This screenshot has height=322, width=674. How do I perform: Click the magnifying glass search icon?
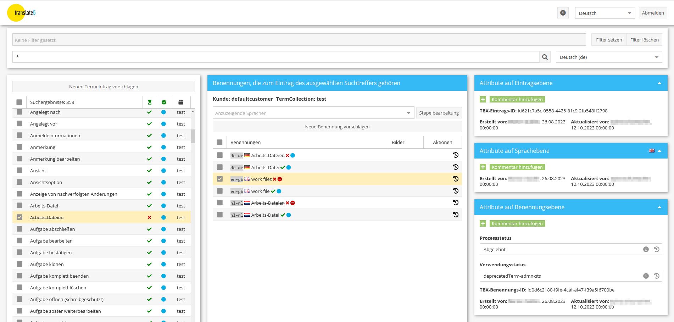point(545,57)
